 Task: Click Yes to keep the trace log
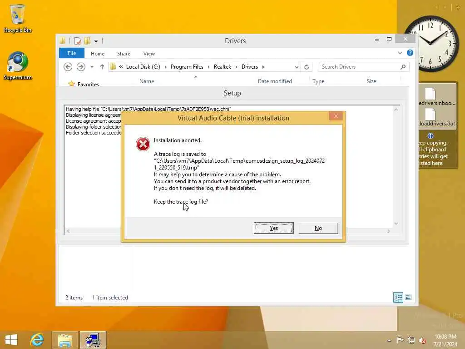273,228
